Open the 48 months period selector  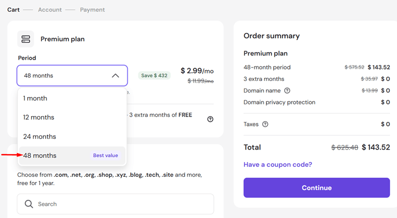click(72, 75)
